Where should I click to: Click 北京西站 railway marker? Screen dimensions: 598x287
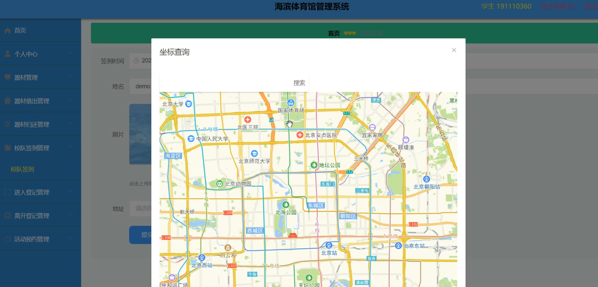202,258
